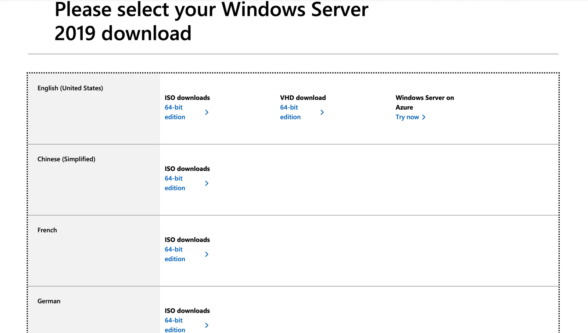The width and height of the screenshot is (588, 333).
Task: Click the chevron beside English ISO 64-bit edition
Action: click(x=207, y=112)
